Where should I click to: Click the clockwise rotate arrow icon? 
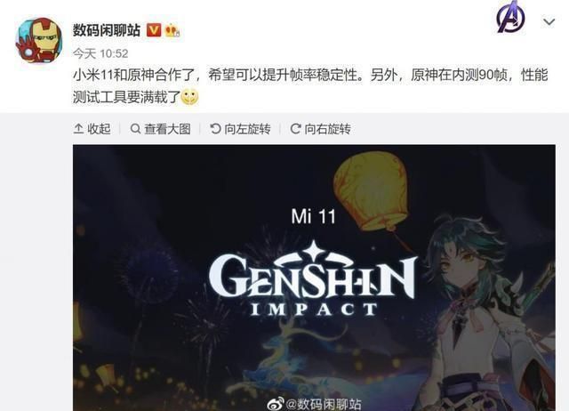[295, 128]
